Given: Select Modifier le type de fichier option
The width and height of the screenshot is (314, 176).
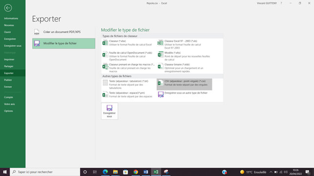Looking at the screenshot, I should pos(63,43).
